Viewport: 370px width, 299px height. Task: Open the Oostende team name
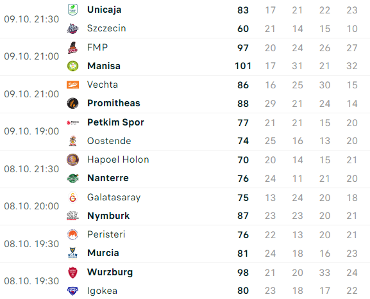109,141
